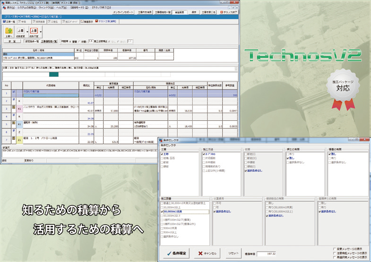Check the 岩塊・玉石 checkbox
The width and height of the screenshot is (371, 262).
(x=162, y=158)
